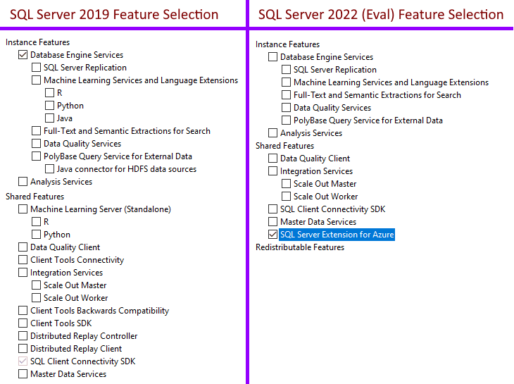Image resolution: width=514 pixels, height=384 pixels.
Task: Select Java connector for HDFS data sources label
Action: [127, 169]
